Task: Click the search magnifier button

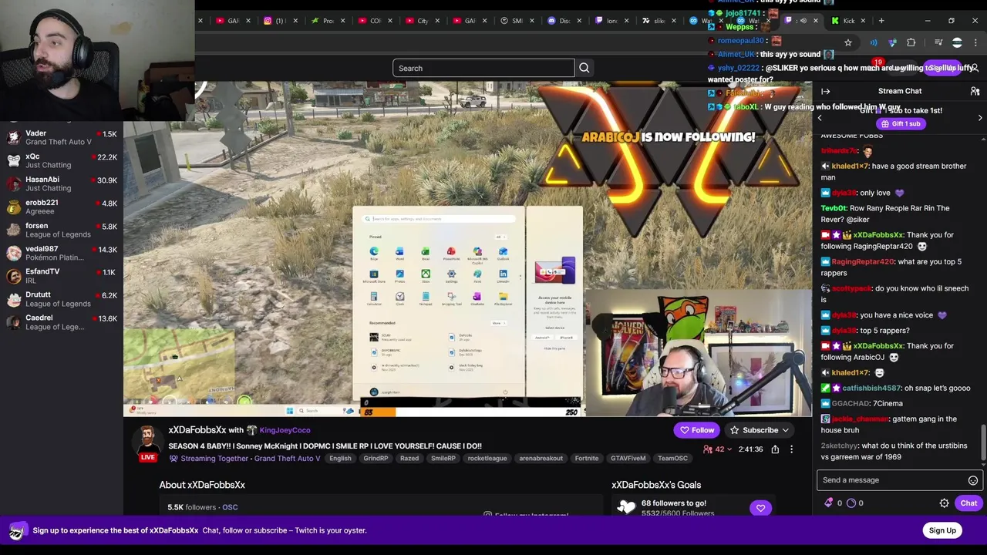Action: coord(584,68)
